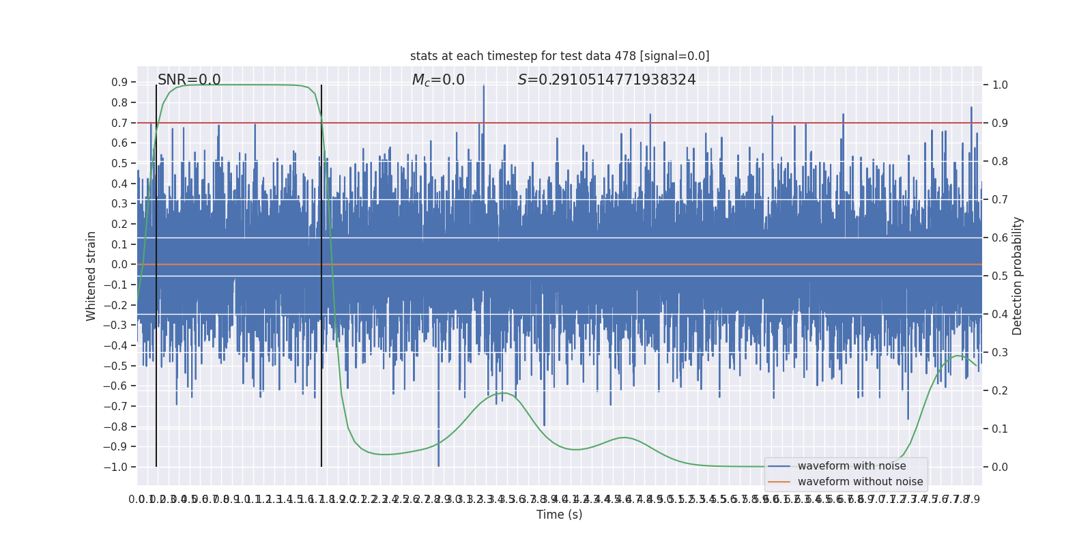Click the red horizontal threshold line
The width and height of the screenshot is (1092, 546).
point(560,123)
